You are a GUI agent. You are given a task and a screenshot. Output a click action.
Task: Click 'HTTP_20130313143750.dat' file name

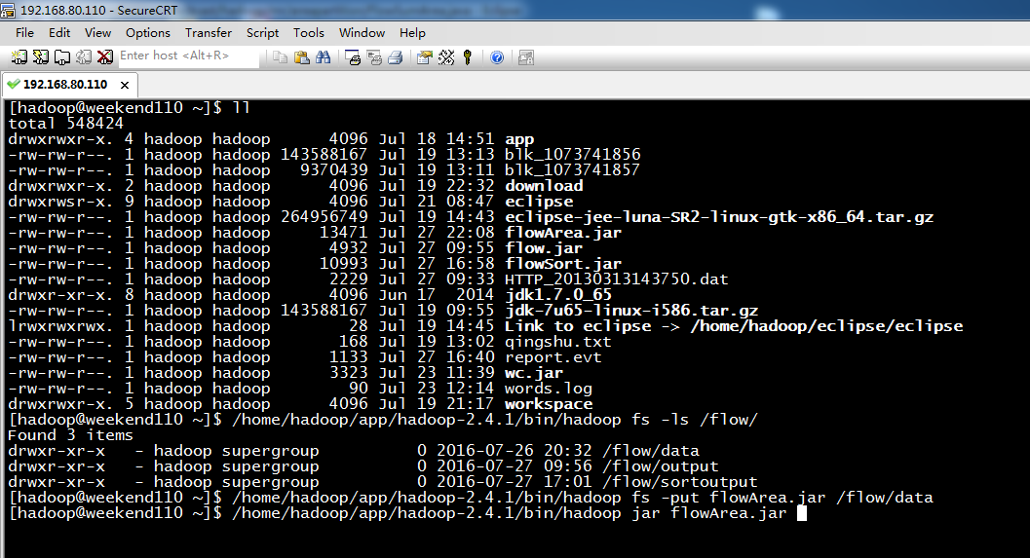coord(616,279)
